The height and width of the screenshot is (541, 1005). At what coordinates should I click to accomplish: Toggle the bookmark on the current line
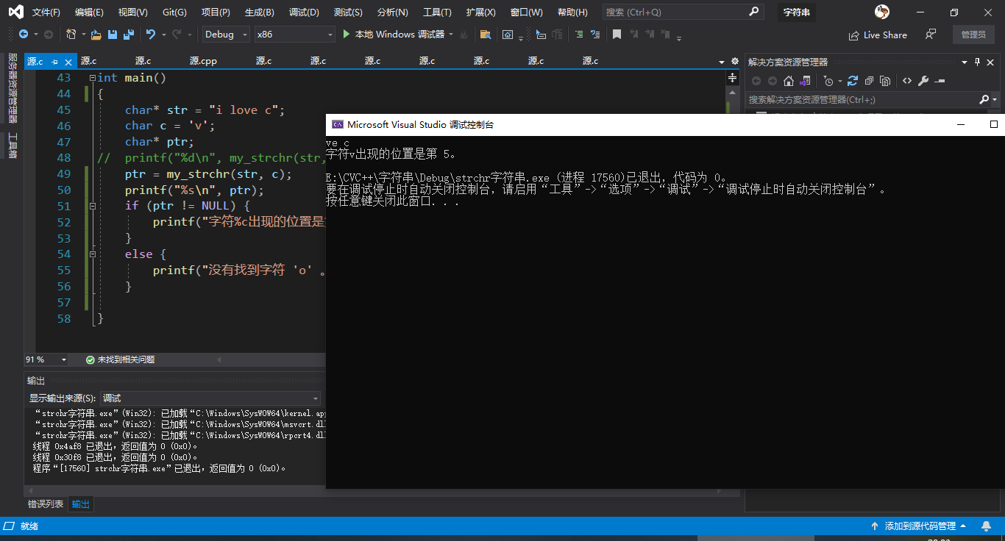tap(617, 35)
